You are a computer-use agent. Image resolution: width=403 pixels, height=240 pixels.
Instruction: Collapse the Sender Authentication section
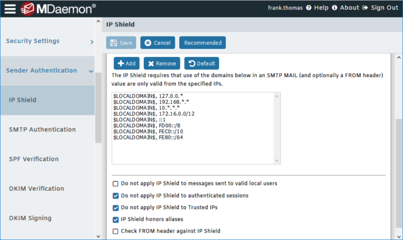[x=48, y=70]
